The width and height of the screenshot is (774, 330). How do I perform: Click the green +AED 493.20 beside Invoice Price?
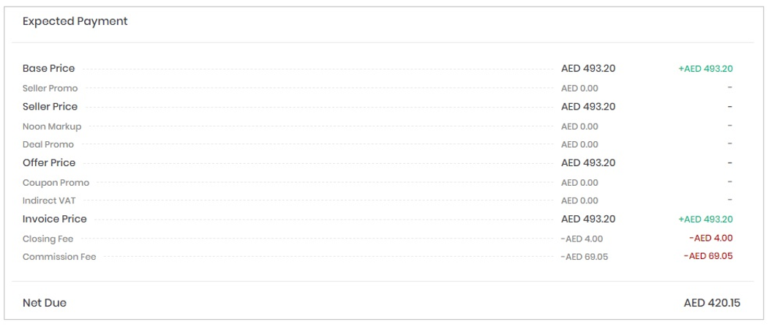pos(705,219)
